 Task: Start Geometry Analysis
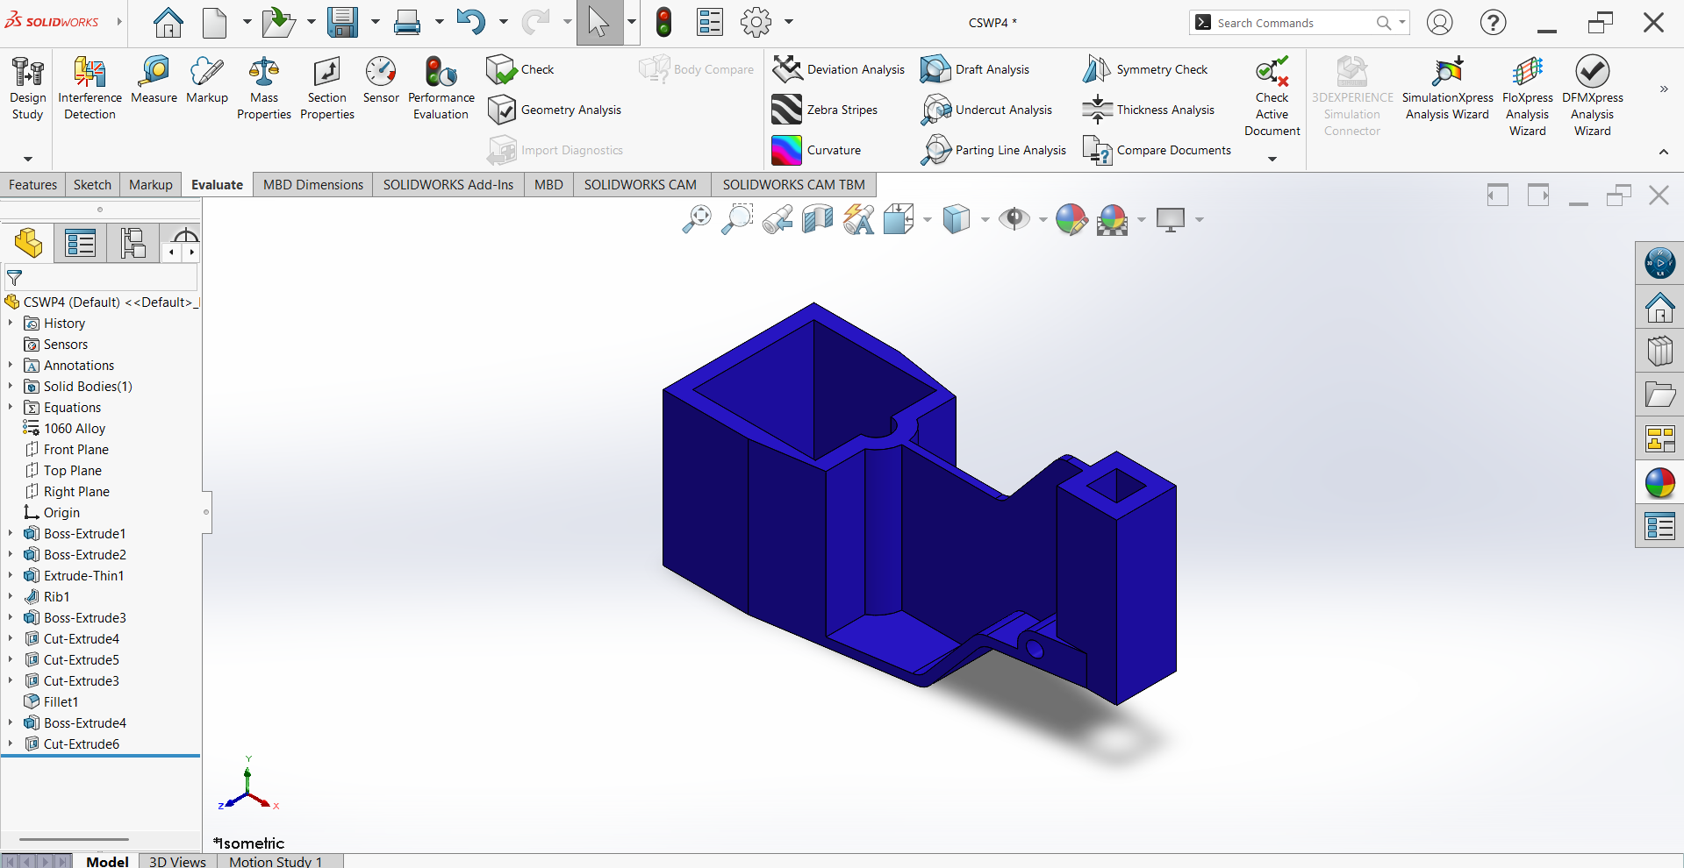555,110
